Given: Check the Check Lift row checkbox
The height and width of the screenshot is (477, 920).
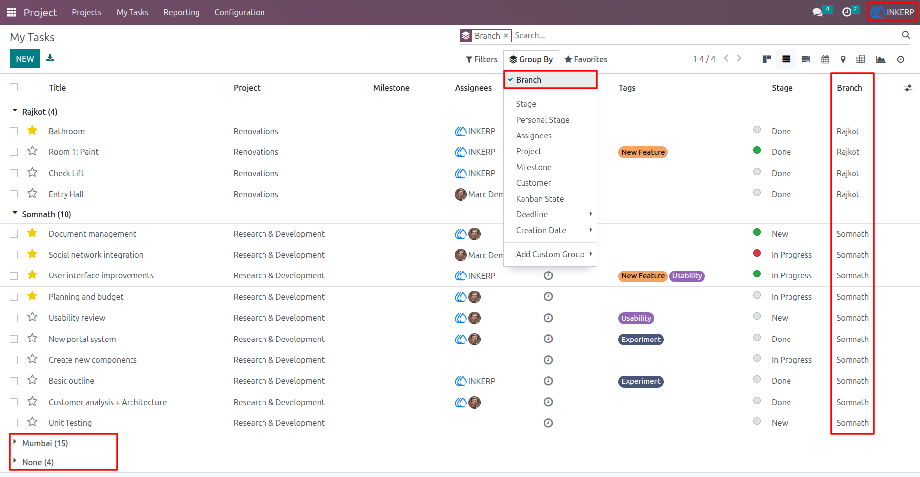Looking at the screenshot, I should coord(14,173).
